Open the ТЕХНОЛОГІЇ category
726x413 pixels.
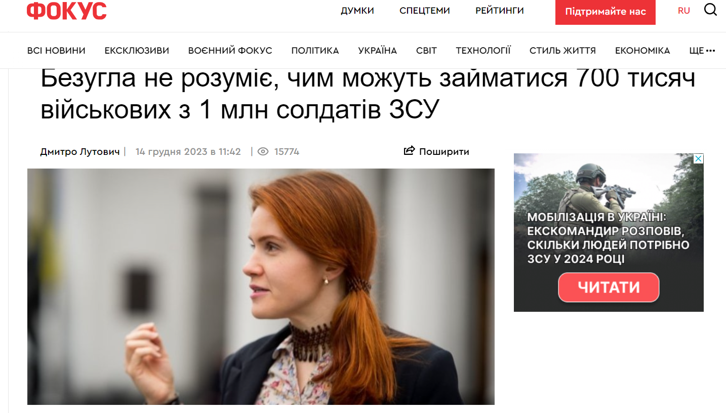pyautogui.click(x=483, y=51)
